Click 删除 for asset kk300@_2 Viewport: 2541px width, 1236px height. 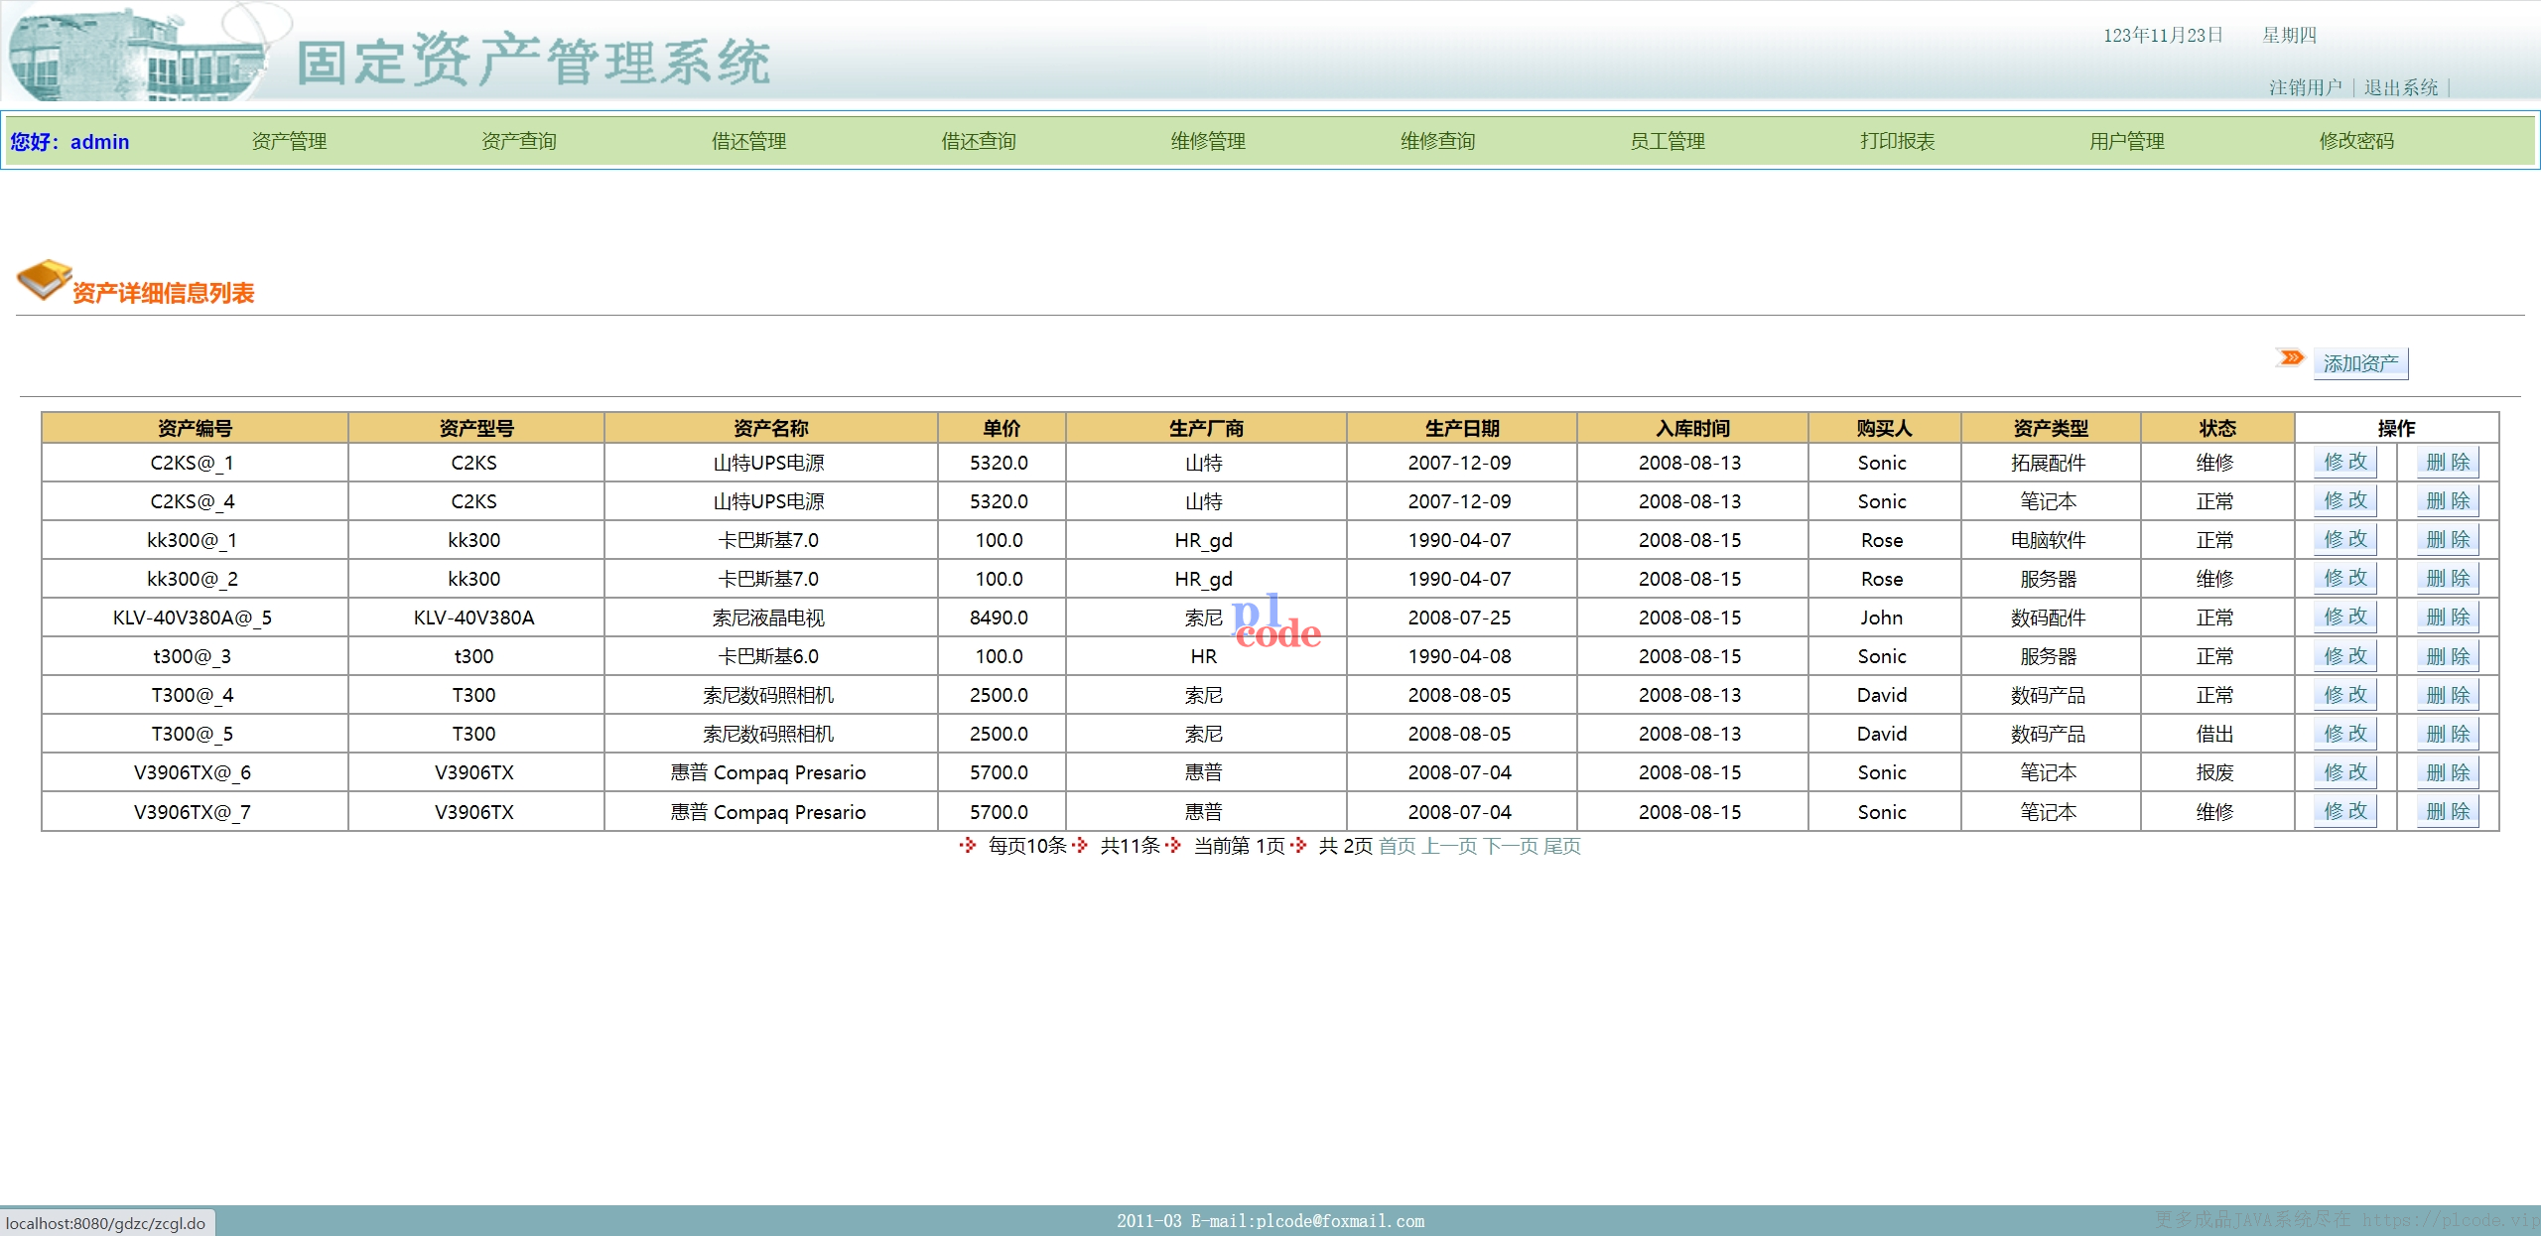2448,578
